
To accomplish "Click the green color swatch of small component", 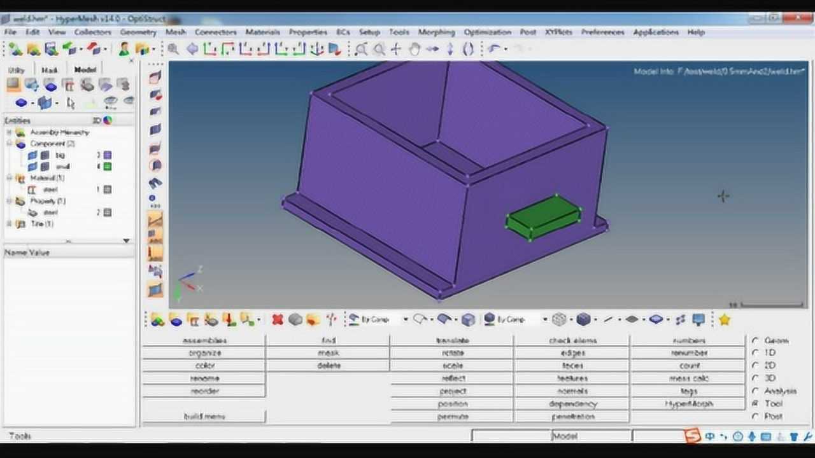I will coord(108,167).
